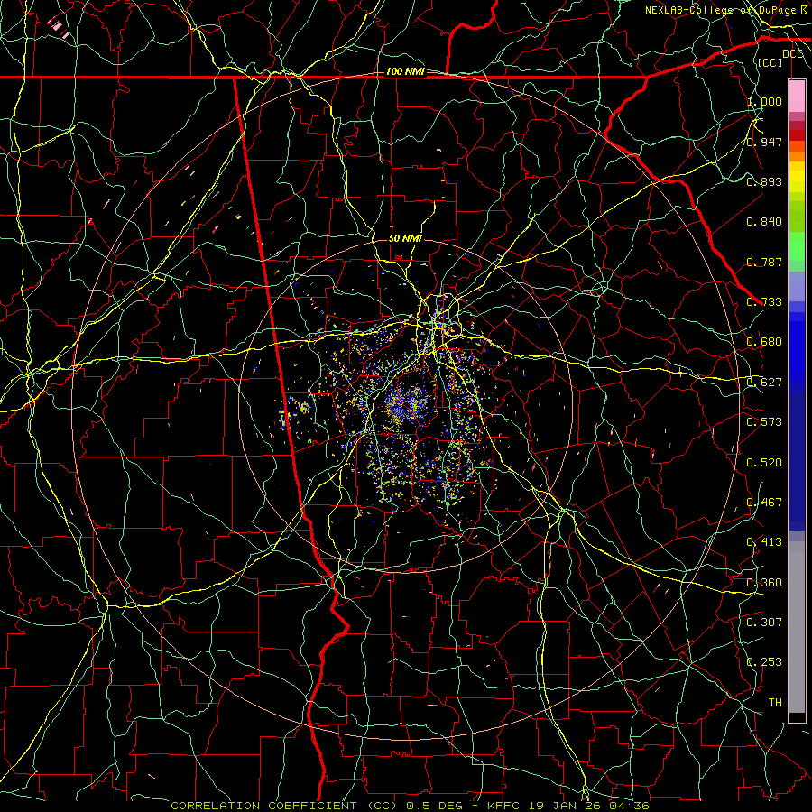This screenshot has width=812, height=812.
Task: Click the 0.680 value on the legend
Action: (764, 342)
